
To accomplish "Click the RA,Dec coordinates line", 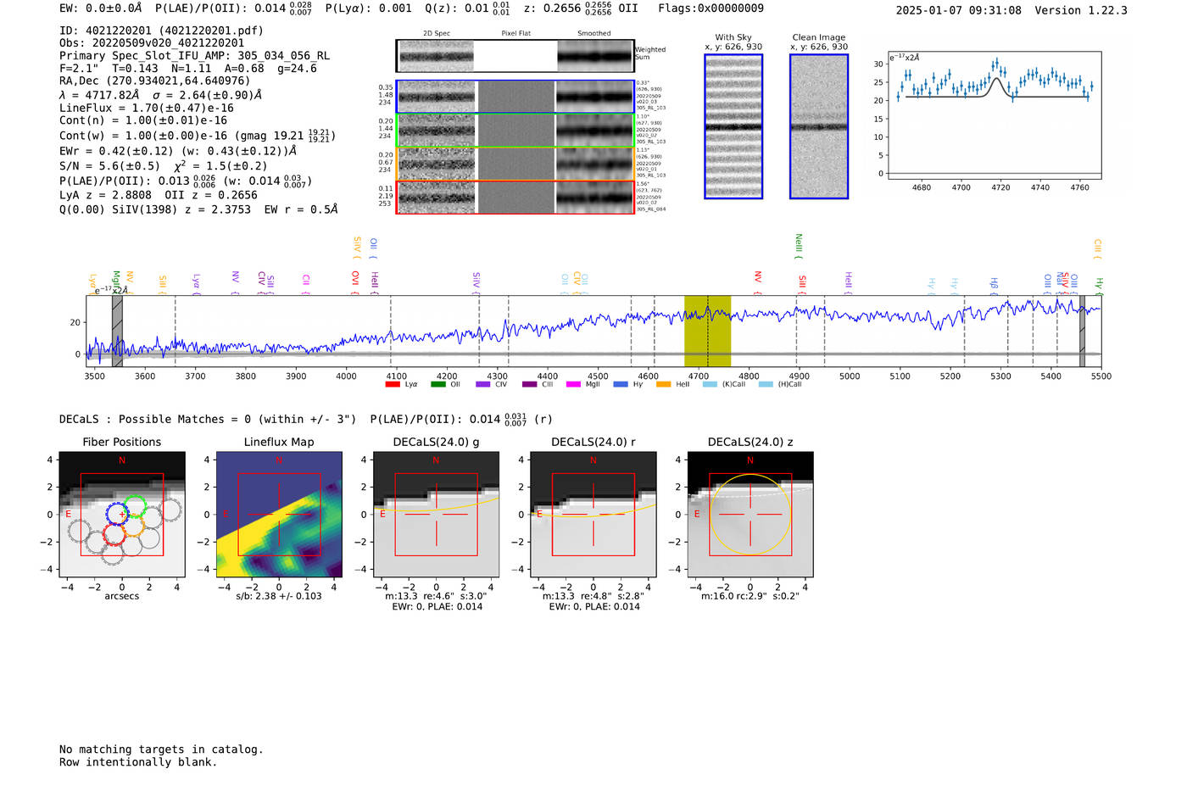I will 155,81.
